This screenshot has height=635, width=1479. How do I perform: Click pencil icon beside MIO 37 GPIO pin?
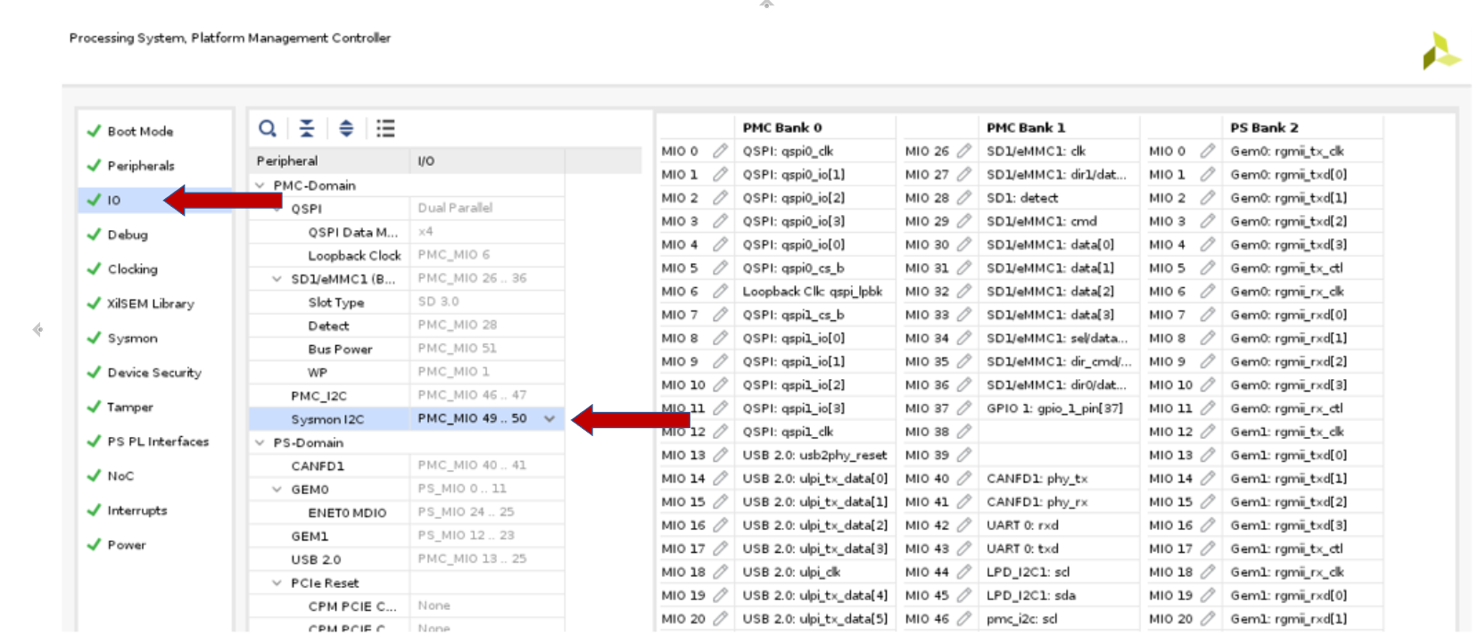pos(963,408)
